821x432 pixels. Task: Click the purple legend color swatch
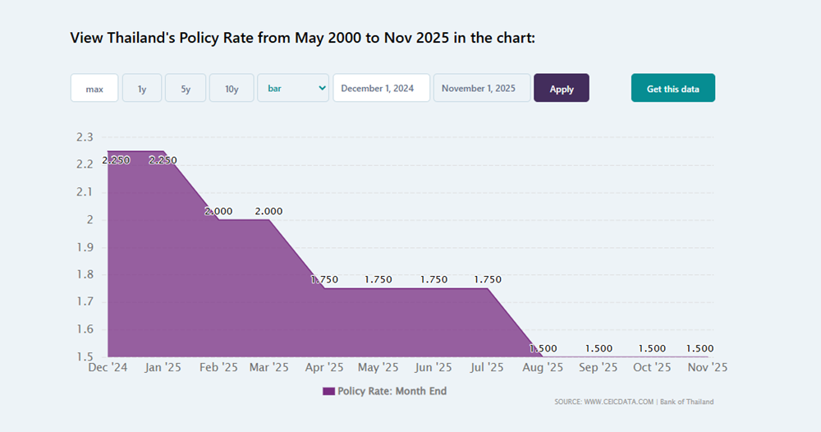(x=328, y=392)
